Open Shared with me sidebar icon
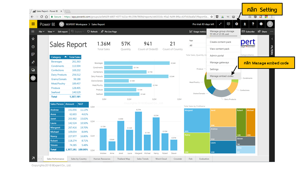 [x=33, y=62]
